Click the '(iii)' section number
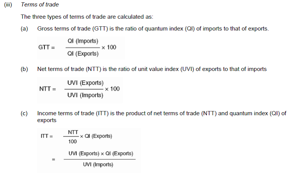303x174 pixels. pos(9,5)
